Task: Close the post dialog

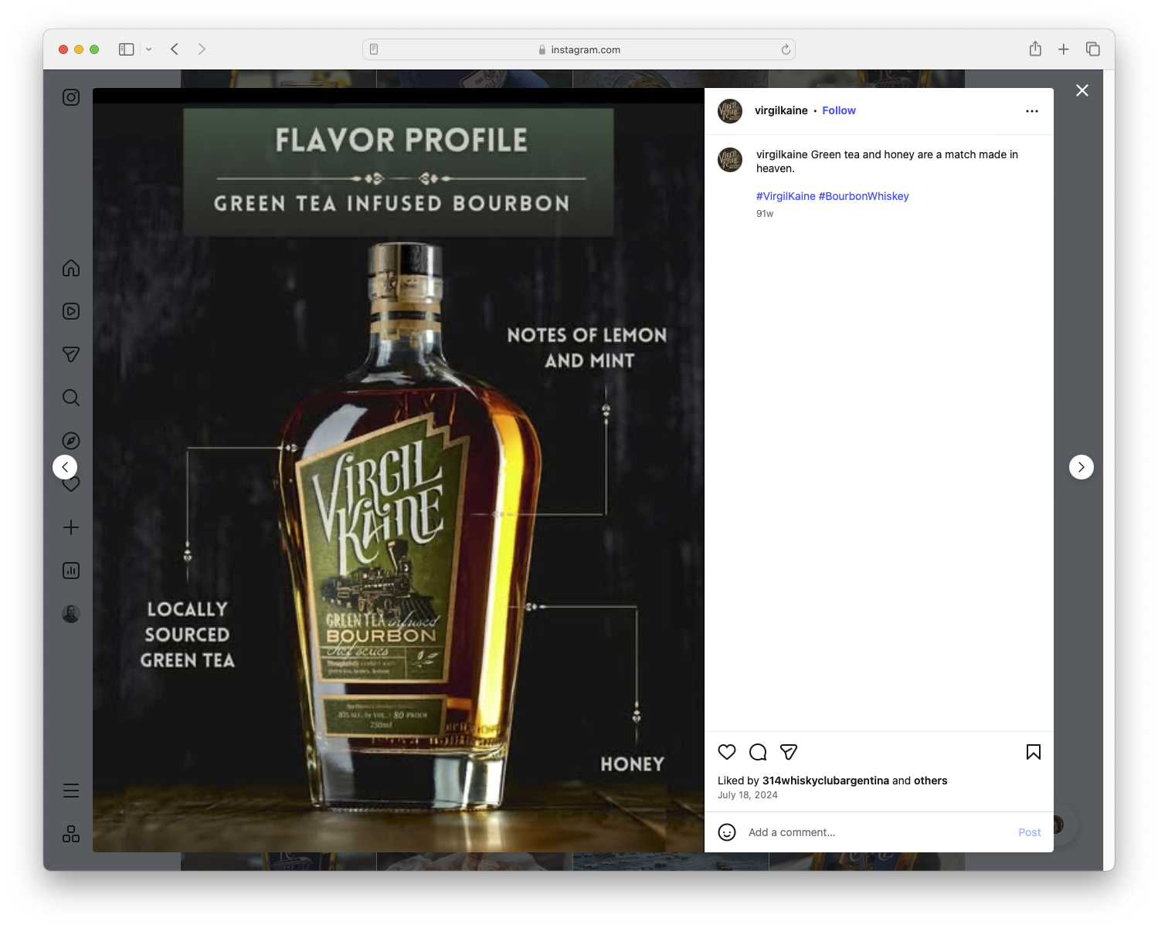Action: 1082,90
